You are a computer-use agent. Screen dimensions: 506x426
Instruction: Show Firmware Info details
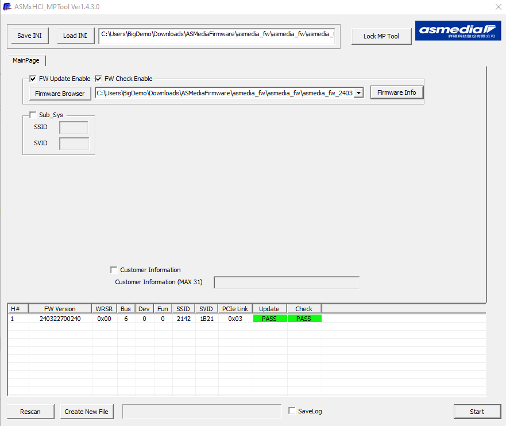396,92
